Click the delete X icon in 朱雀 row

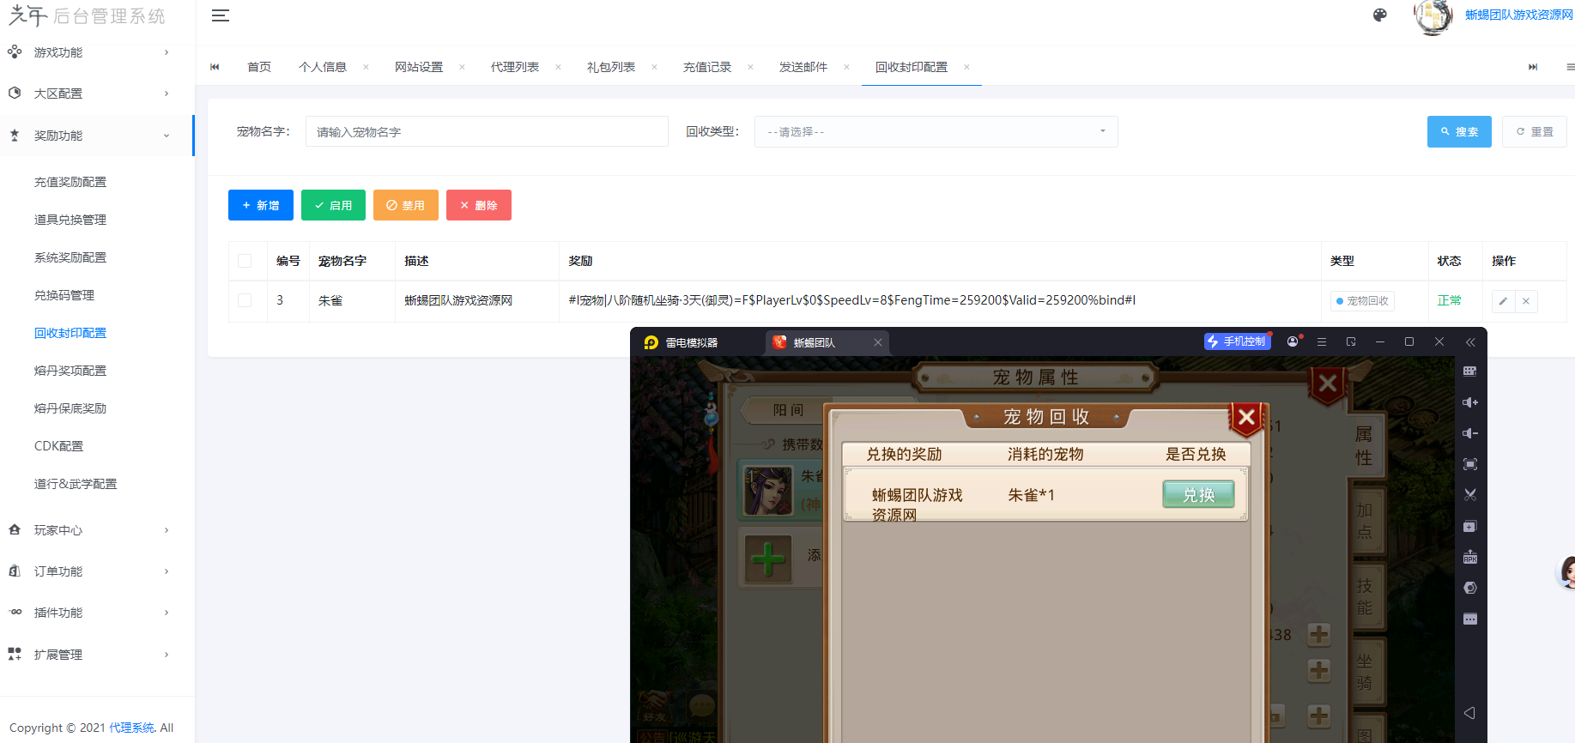pos(1526,301)
